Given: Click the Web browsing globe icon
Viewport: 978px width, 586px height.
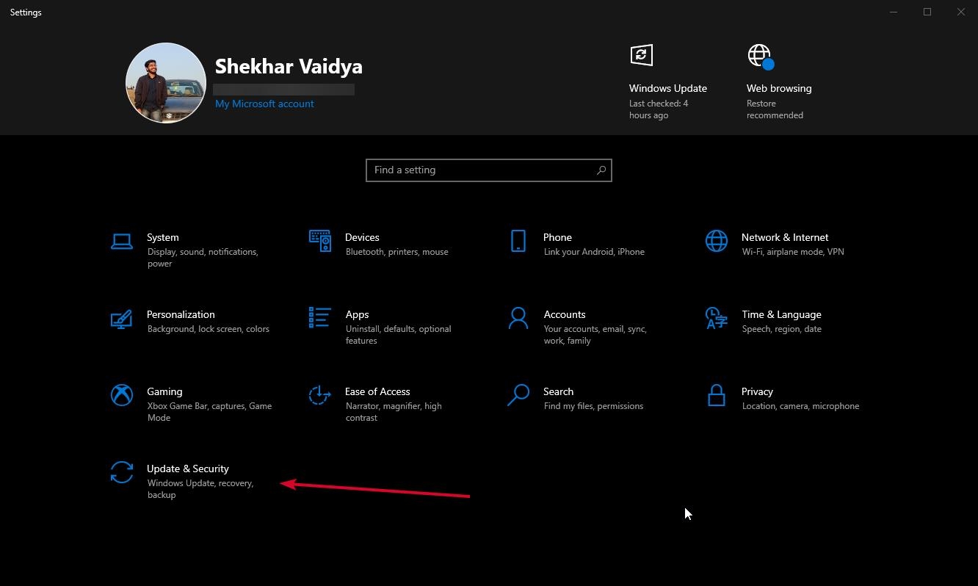Looking at the screenshot, I should tap(761, 56).
